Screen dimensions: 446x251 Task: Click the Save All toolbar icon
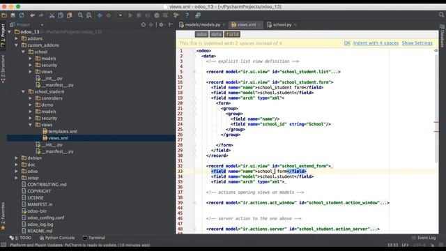tap(13, 15)
